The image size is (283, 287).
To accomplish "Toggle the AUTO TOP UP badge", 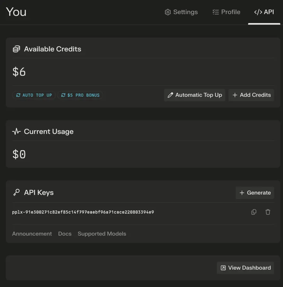I will click(34, 95).
